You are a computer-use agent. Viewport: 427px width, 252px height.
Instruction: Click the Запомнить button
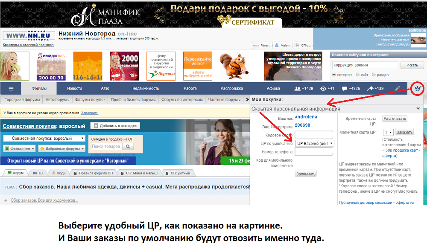(x=306, y=174)
